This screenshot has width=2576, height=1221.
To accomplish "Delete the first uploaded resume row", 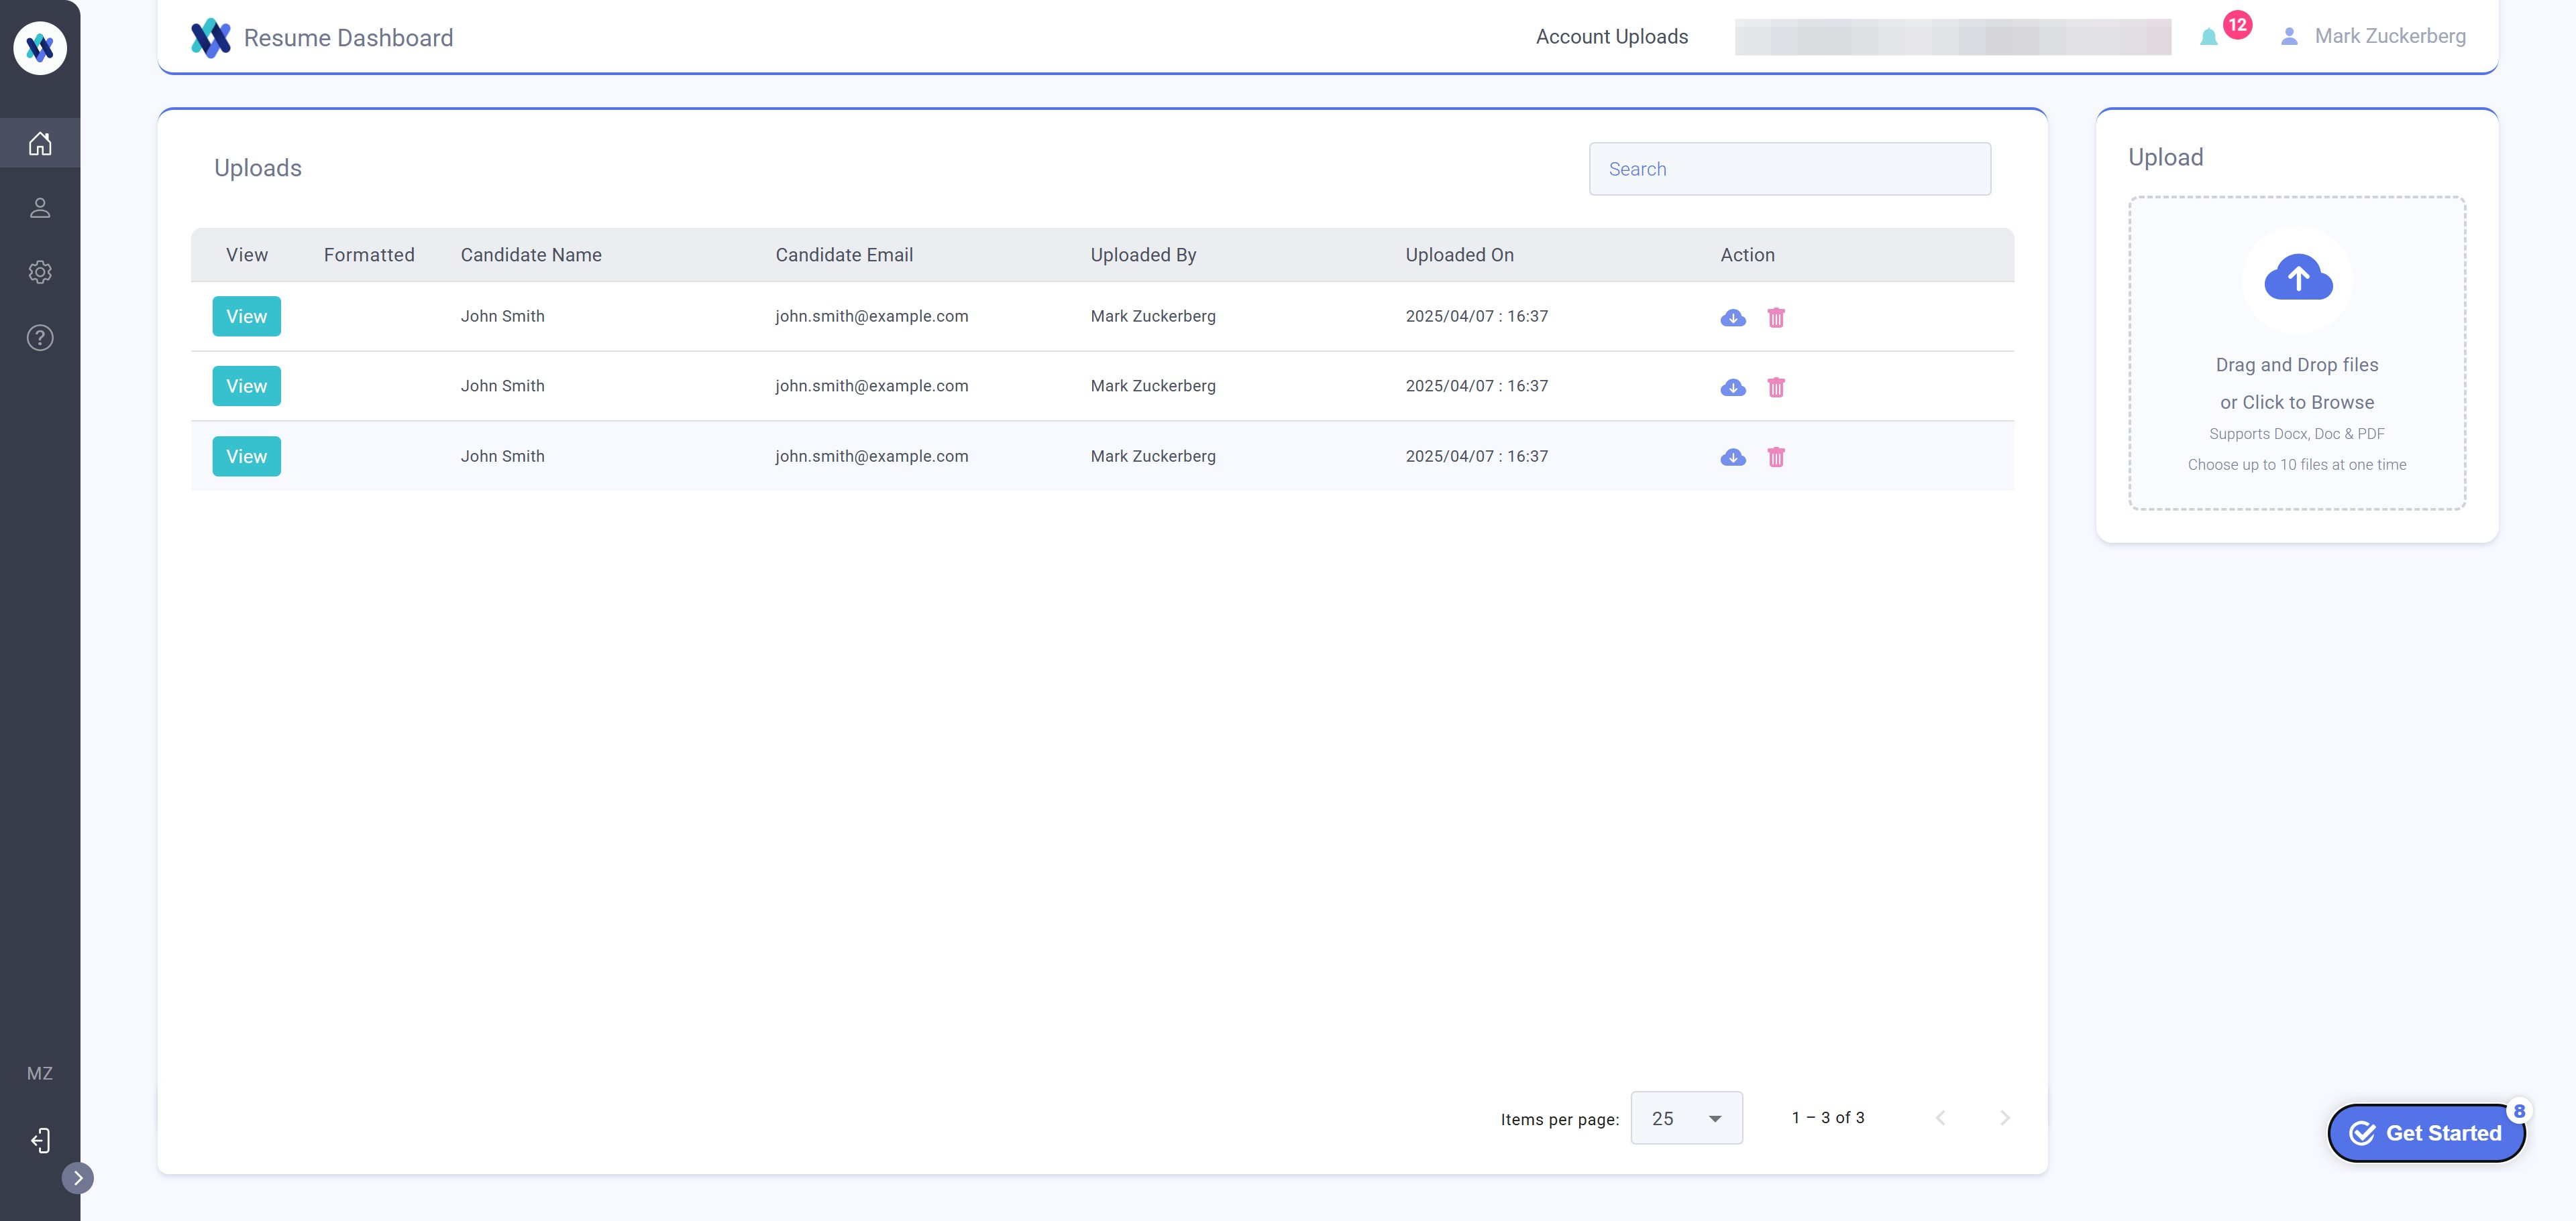I will click(1775, 318).
